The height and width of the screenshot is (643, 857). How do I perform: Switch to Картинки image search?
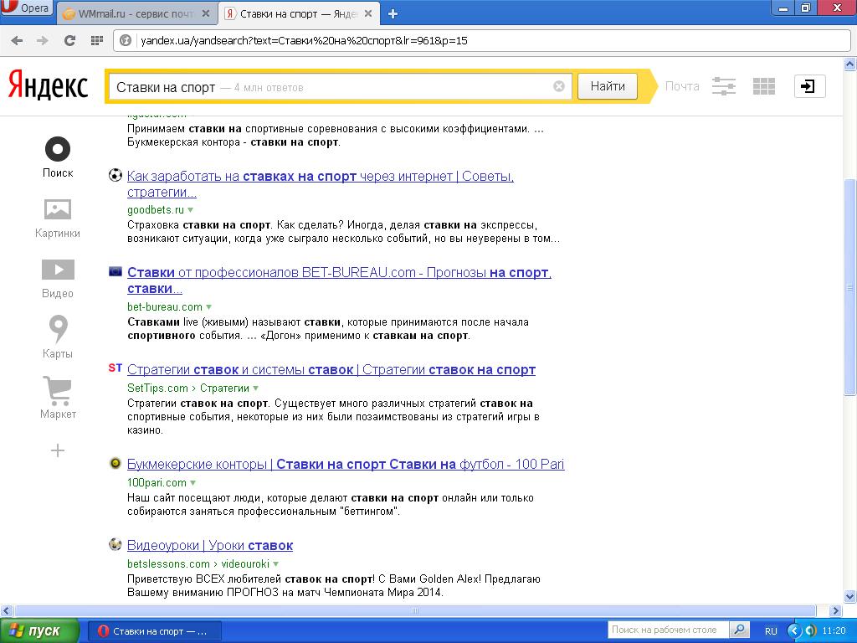point(58,219)
